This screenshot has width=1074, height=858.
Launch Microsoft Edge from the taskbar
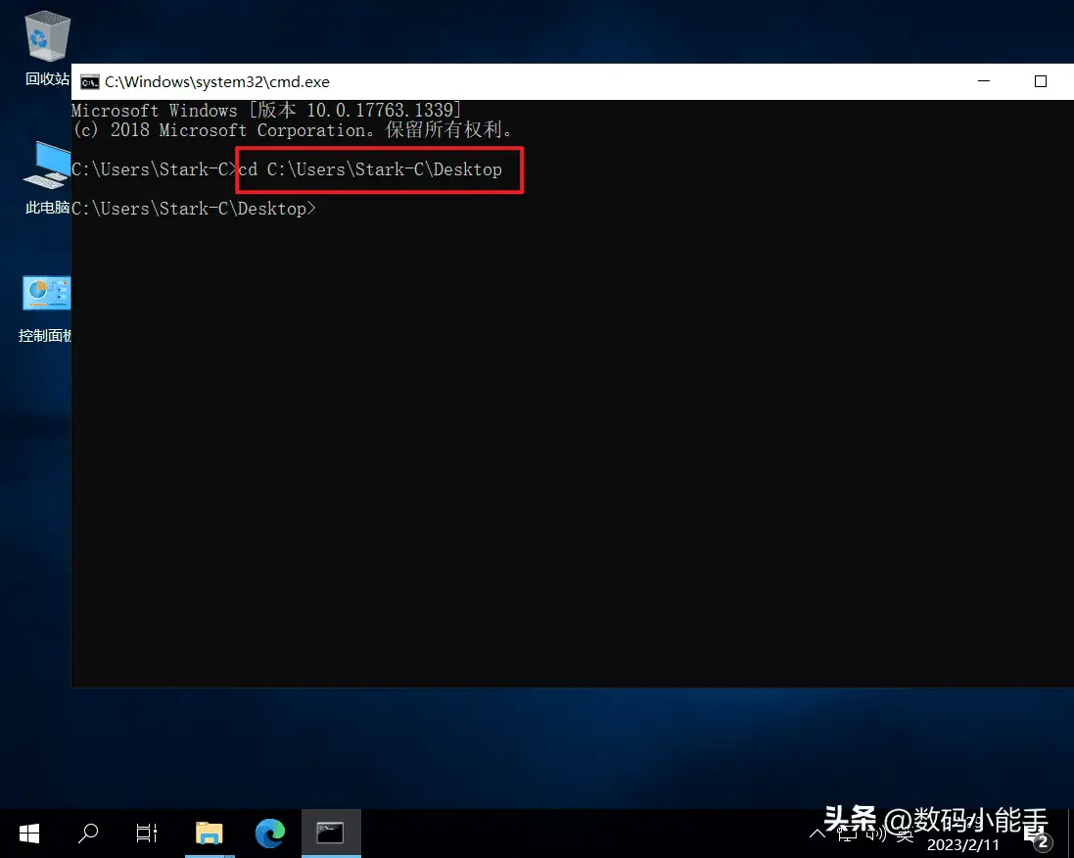pos(270,834)
